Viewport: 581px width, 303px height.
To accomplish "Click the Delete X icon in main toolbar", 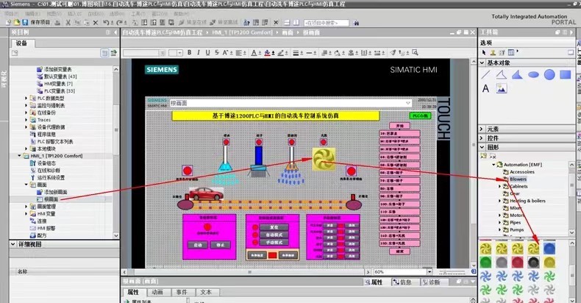I will 96,23.
